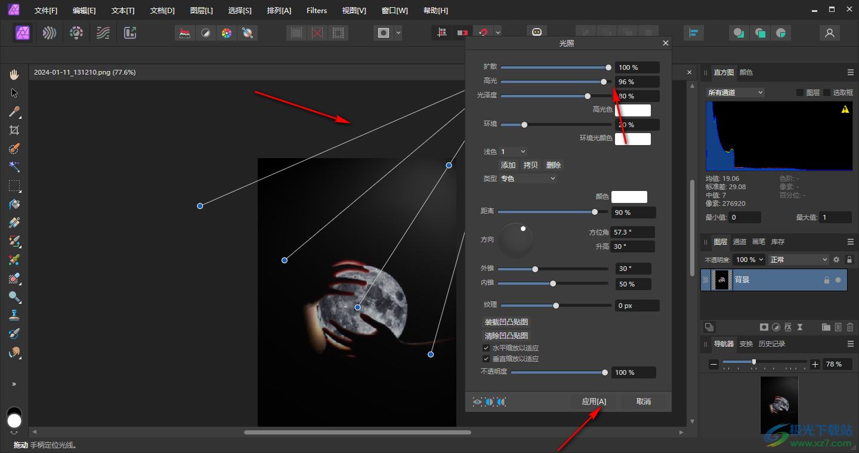Click the layer effects FX icon
The height and width of the screenshot is (453, 859).
788,327
